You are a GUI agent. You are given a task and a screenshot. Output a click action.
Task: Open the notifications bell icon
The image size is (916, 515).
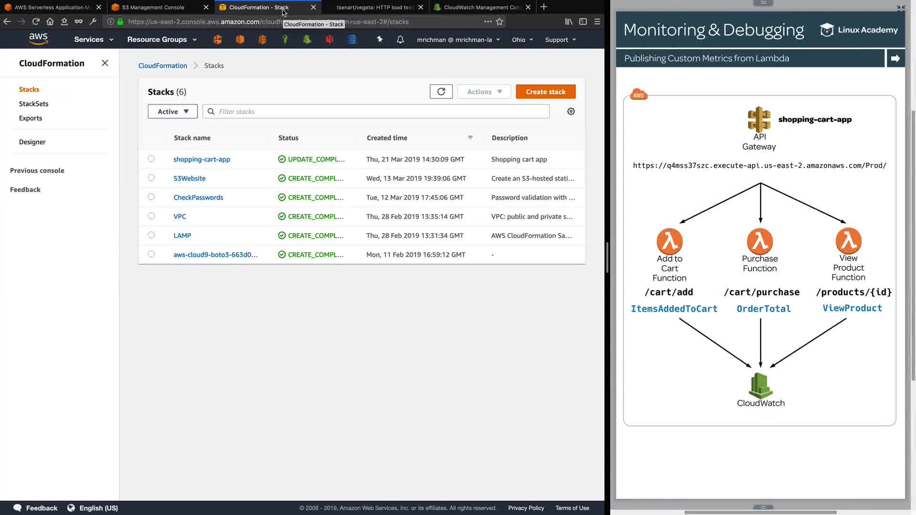(x=400, y=40)
